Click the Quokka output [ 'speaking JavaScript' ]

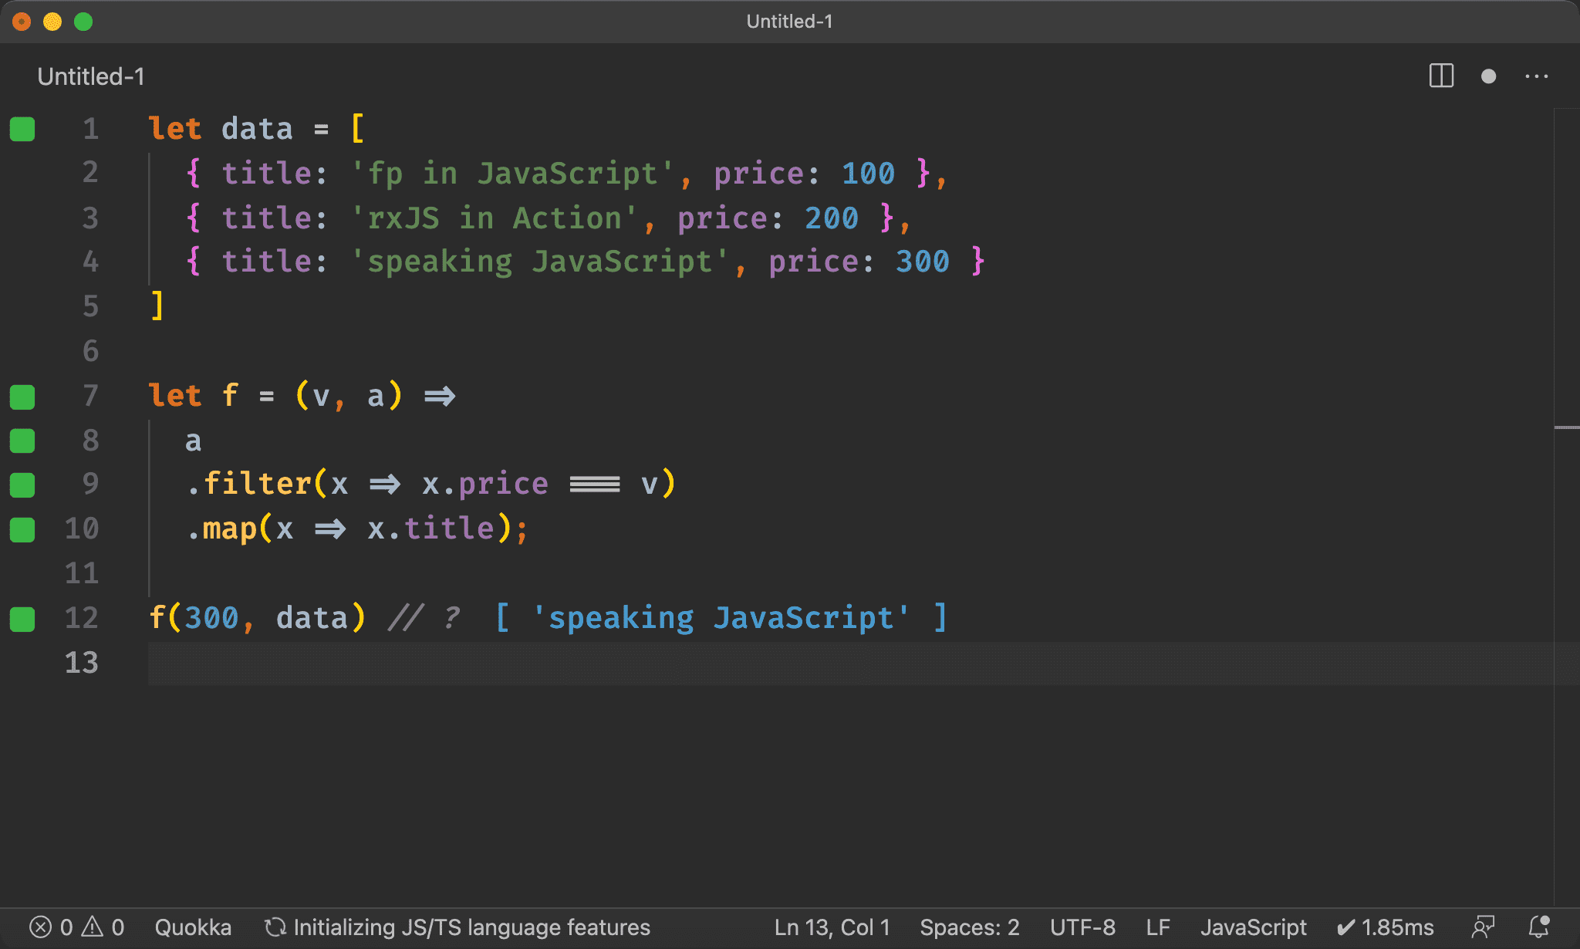click(721, 619)
